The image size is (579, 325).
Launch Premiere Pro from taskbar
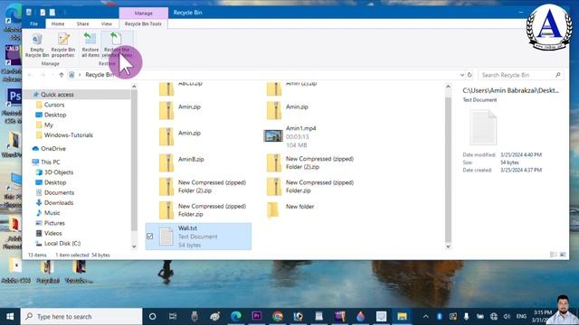pyautogui.click(x=257, y=317)
